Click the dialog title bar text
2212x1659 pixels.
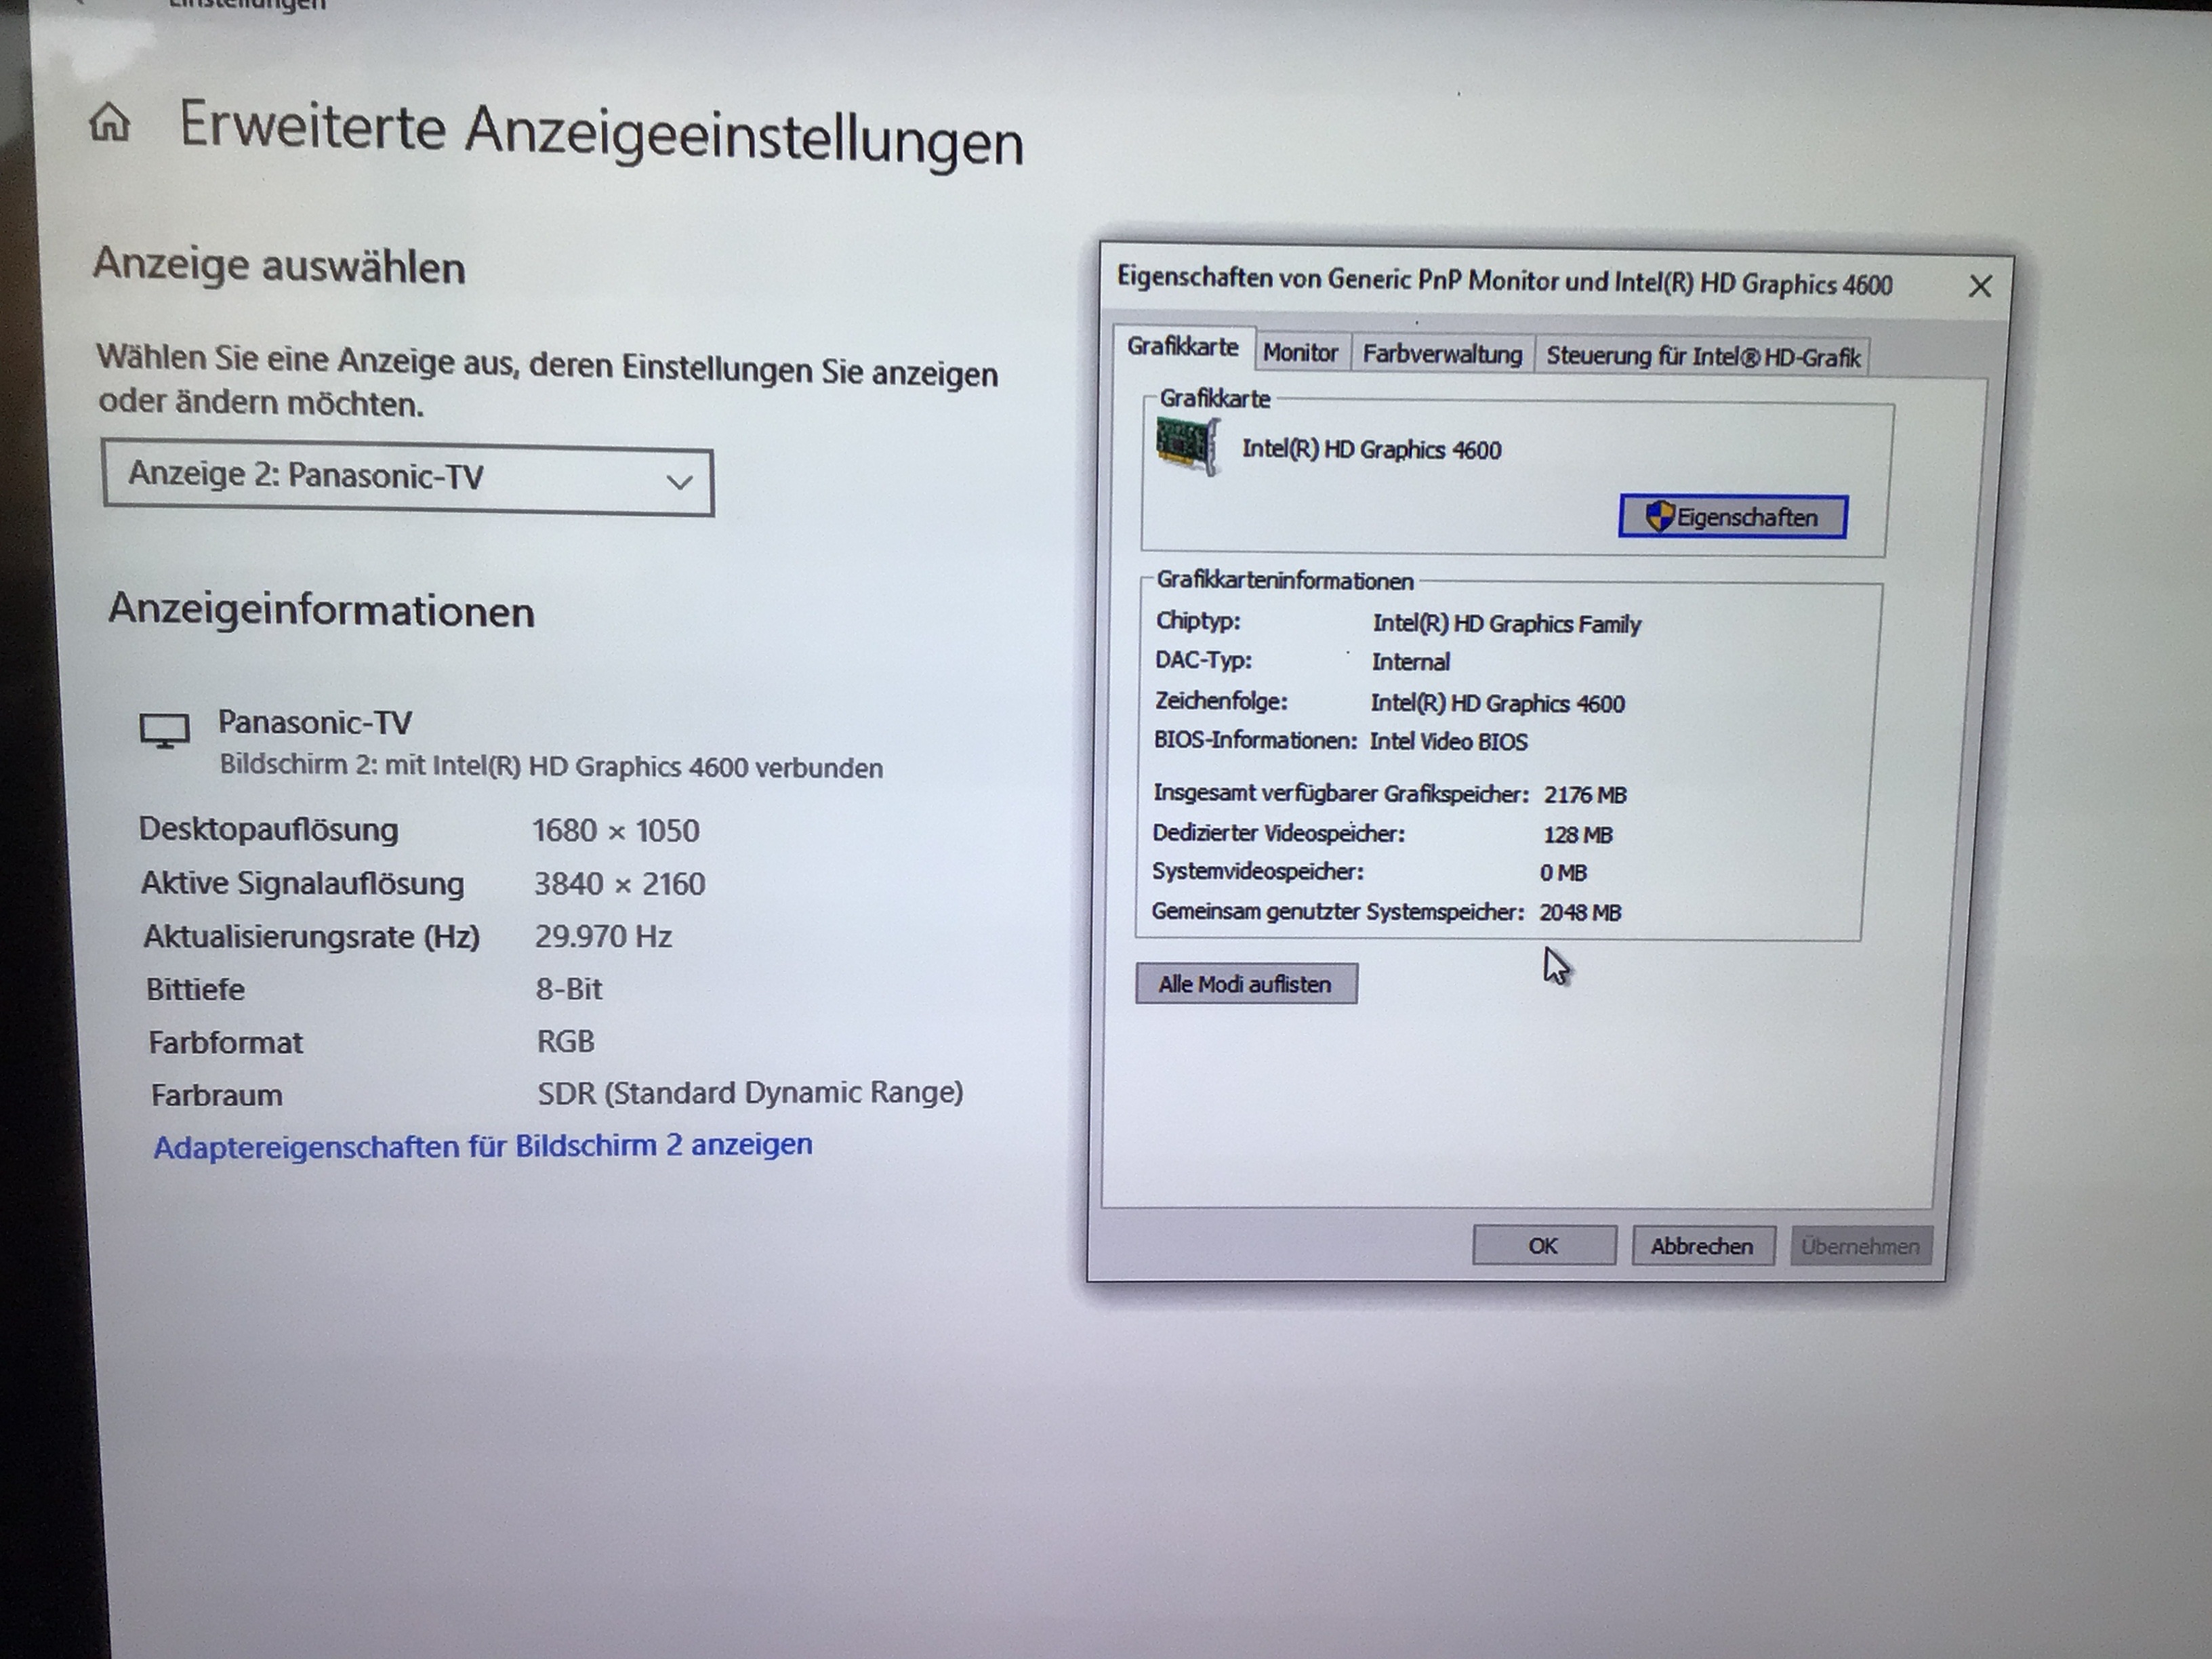pos(1504,282)
